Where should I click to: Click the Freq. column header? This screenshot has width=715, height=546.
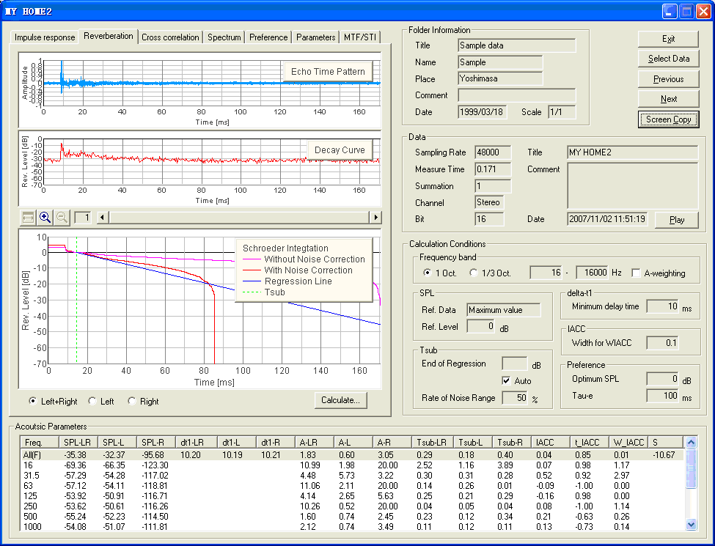pos(40,442)
